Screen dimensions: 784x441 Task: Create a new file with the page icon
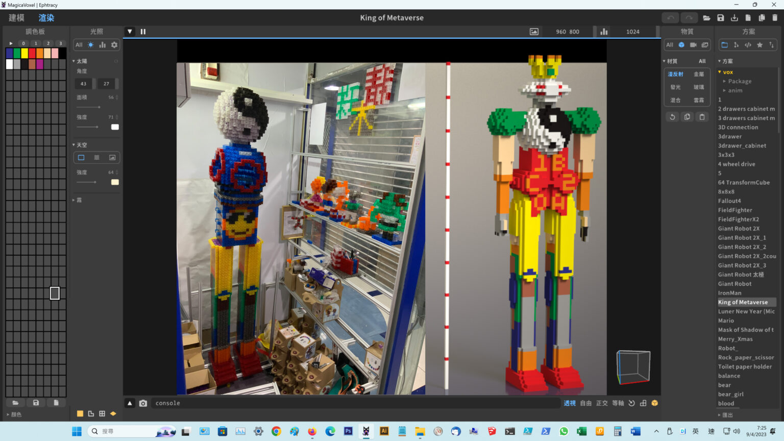[748, 18]
